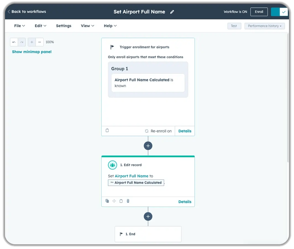Image resolution: width=294 pixels, height=249 pixels.
Task: Open the Settings menu item
Action: click(x=64, y=26)
